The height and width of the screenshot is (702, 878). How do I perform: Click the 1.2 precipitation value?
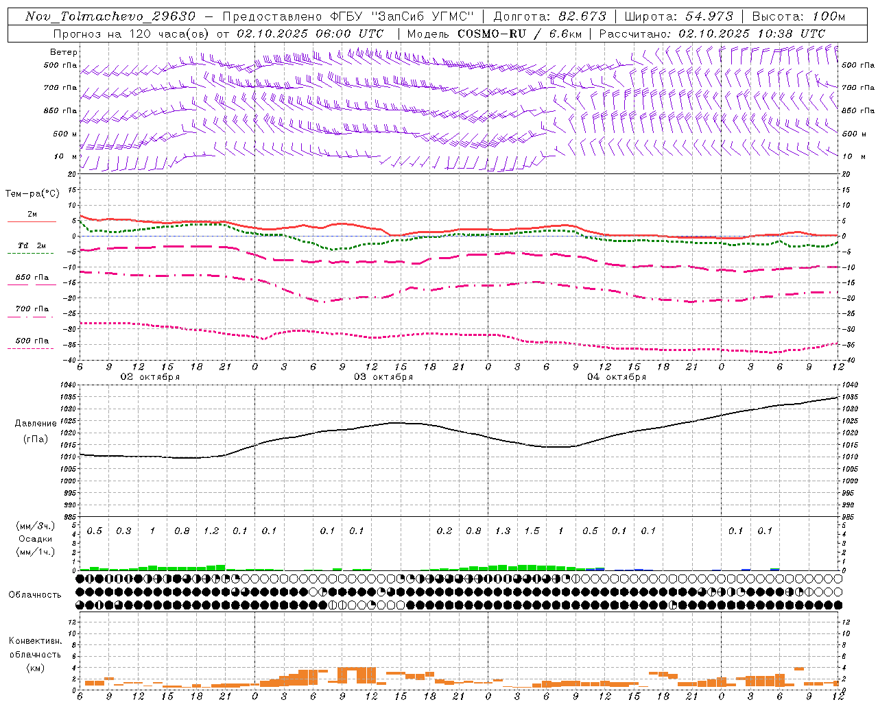(x=211, y=531)
